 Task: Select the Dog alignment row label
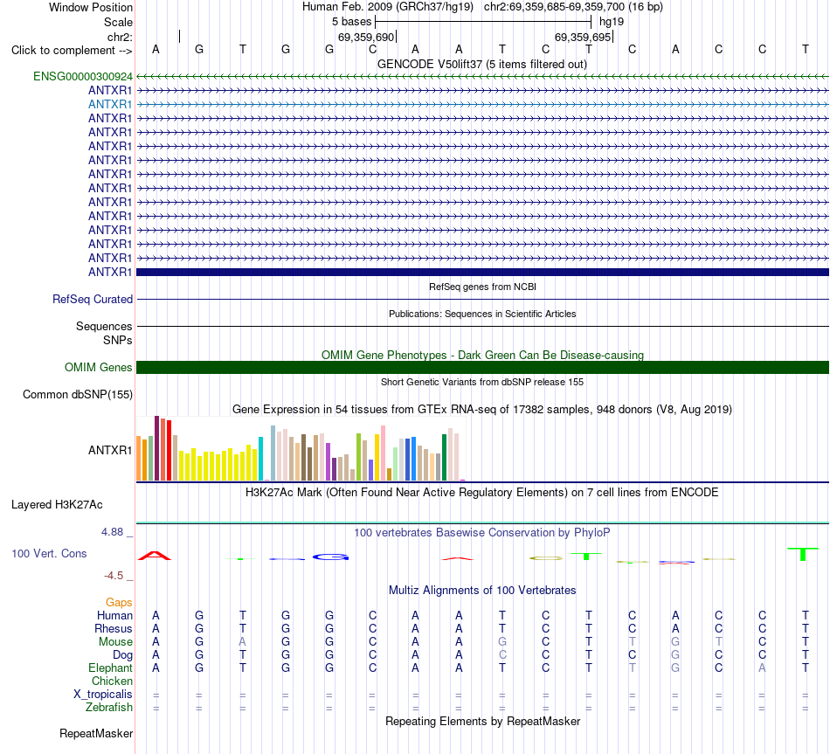point(122,655)
